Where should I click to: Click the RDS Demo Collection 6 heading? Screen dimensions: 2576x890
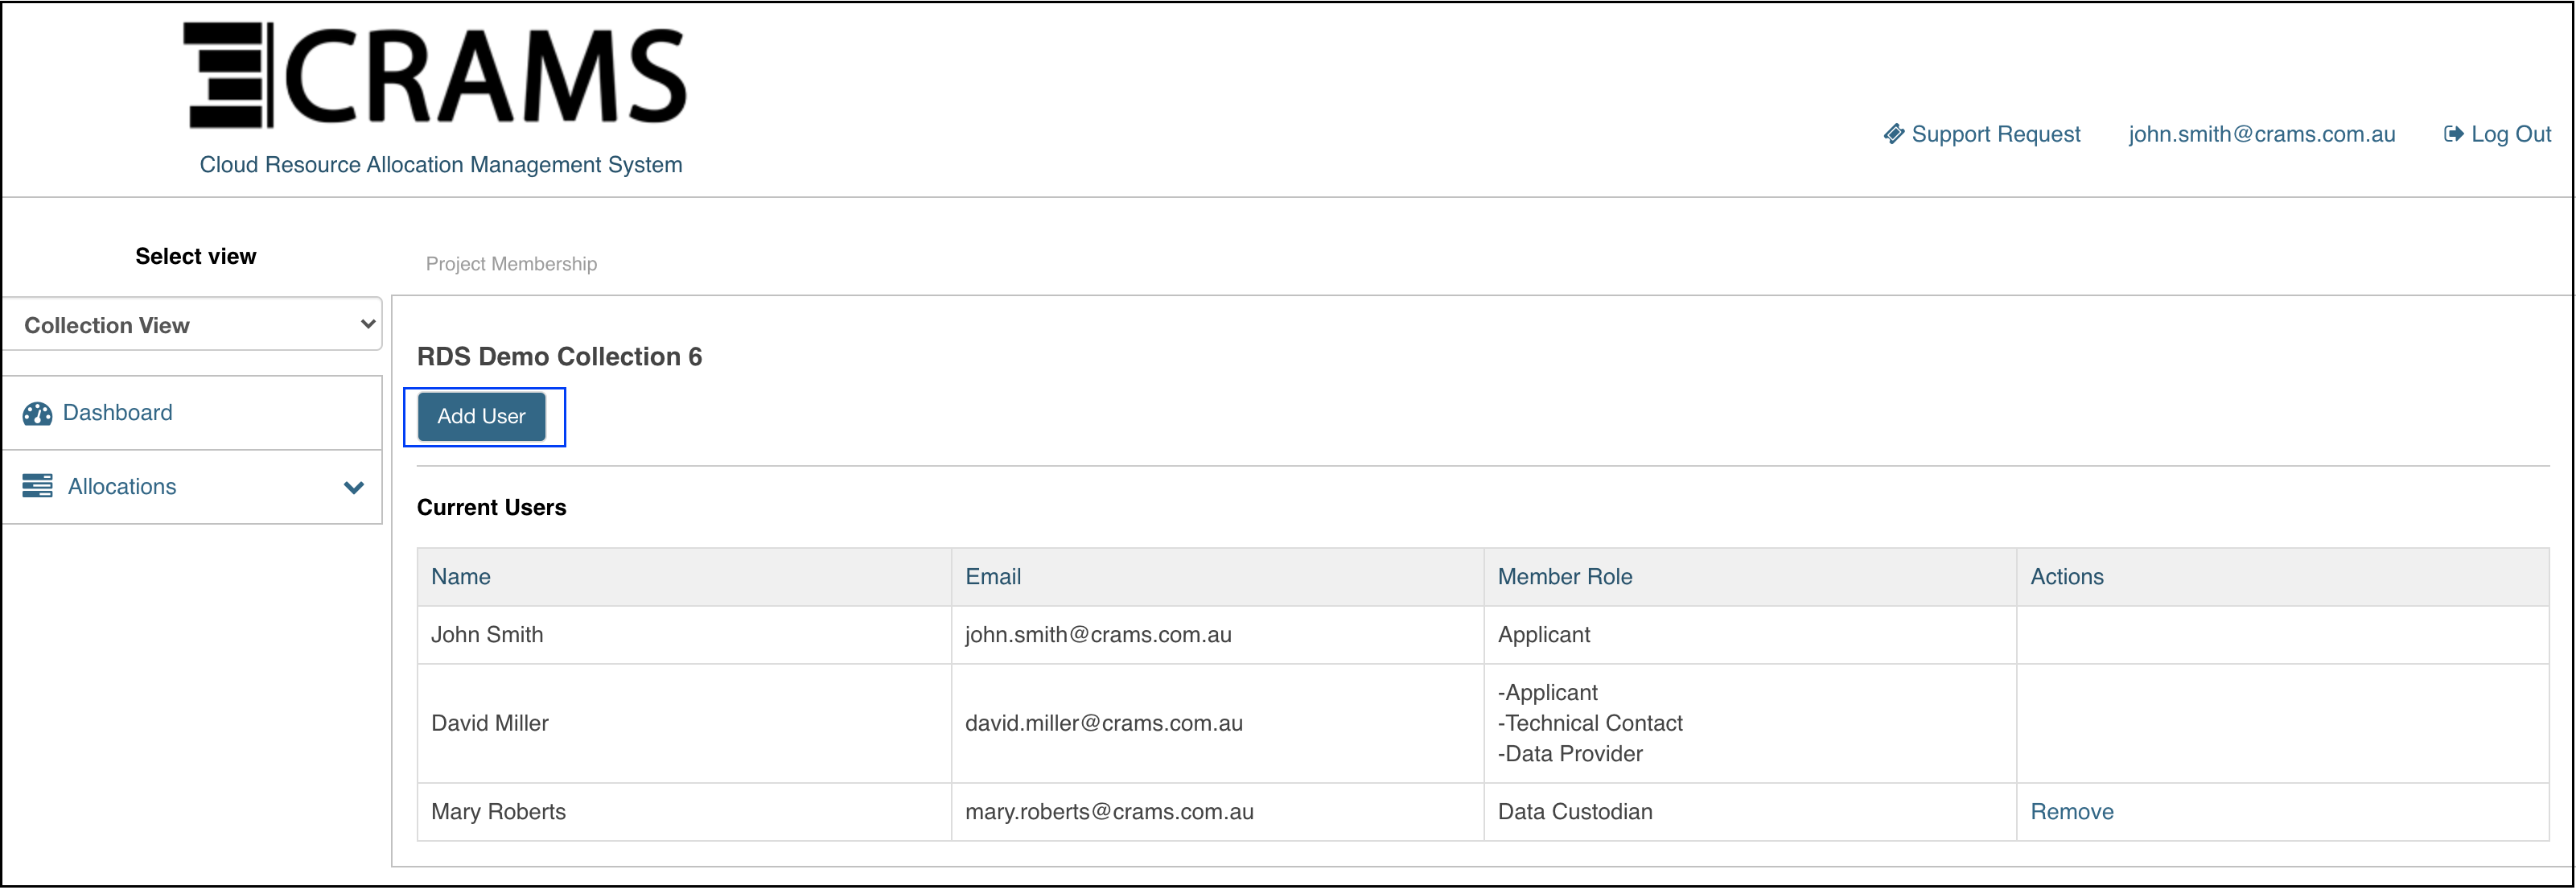[559, 357]
